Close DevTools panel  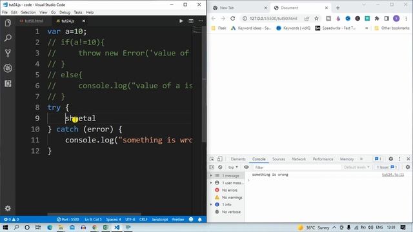(408, 159)
